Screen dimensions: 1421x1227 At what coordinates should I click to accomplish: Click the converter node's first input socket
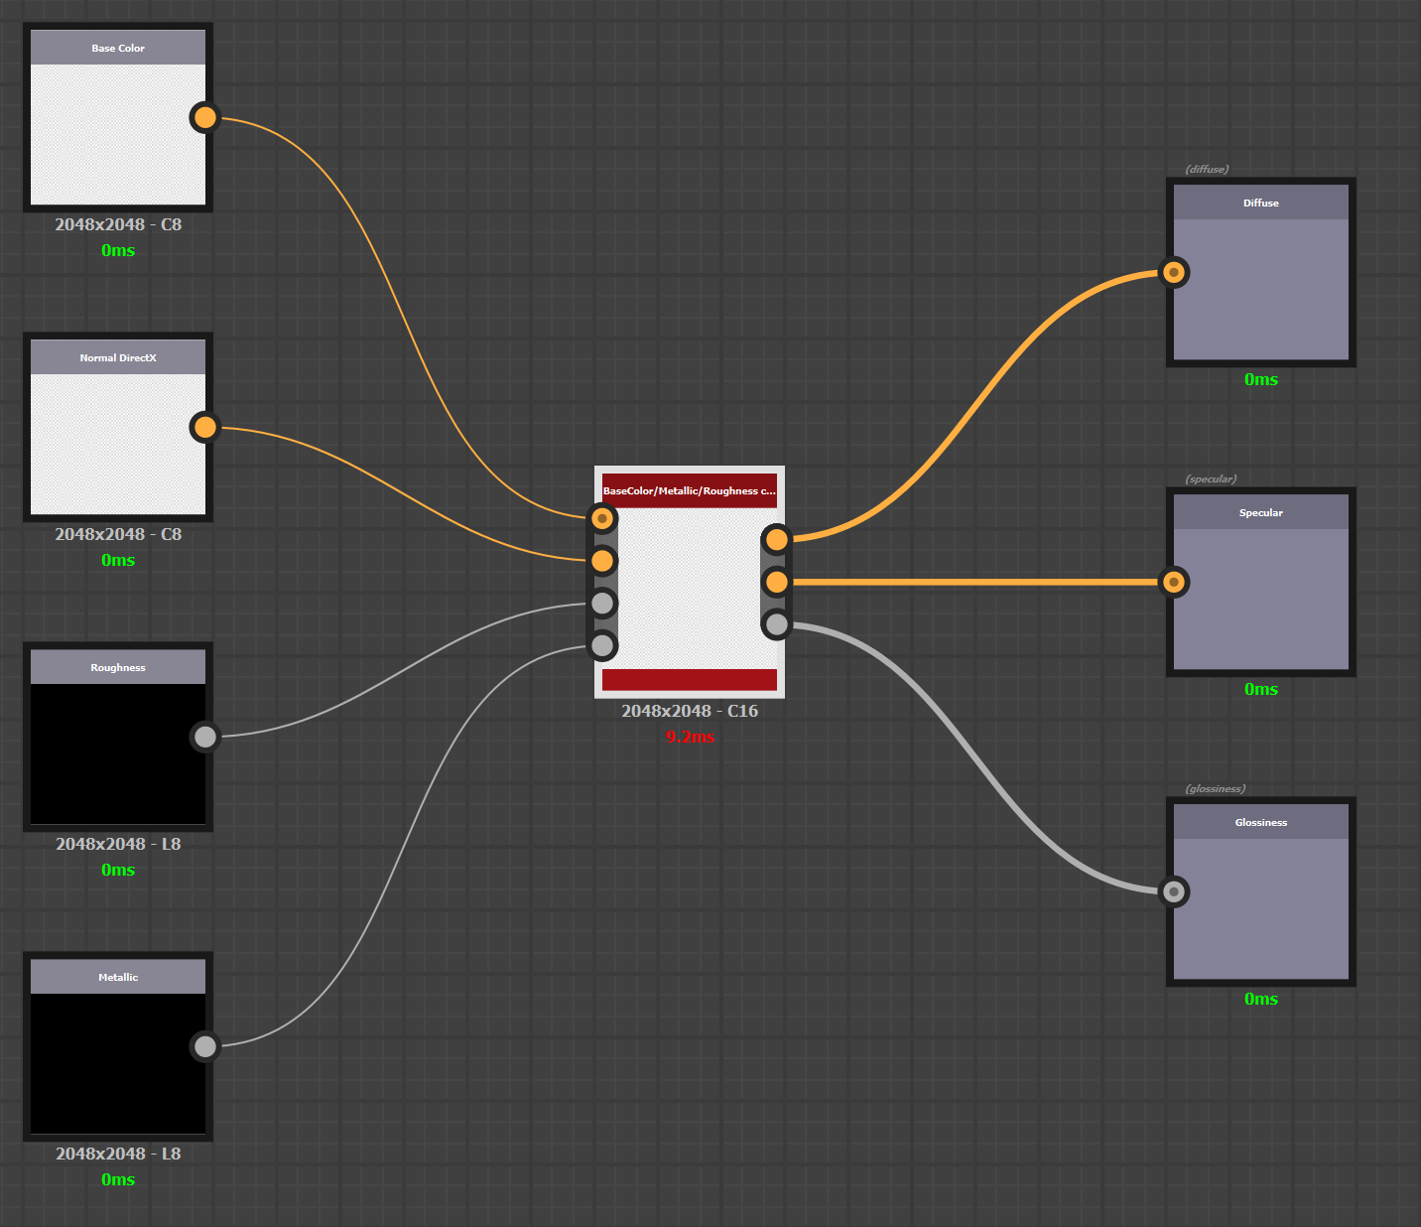click(601, 517)
